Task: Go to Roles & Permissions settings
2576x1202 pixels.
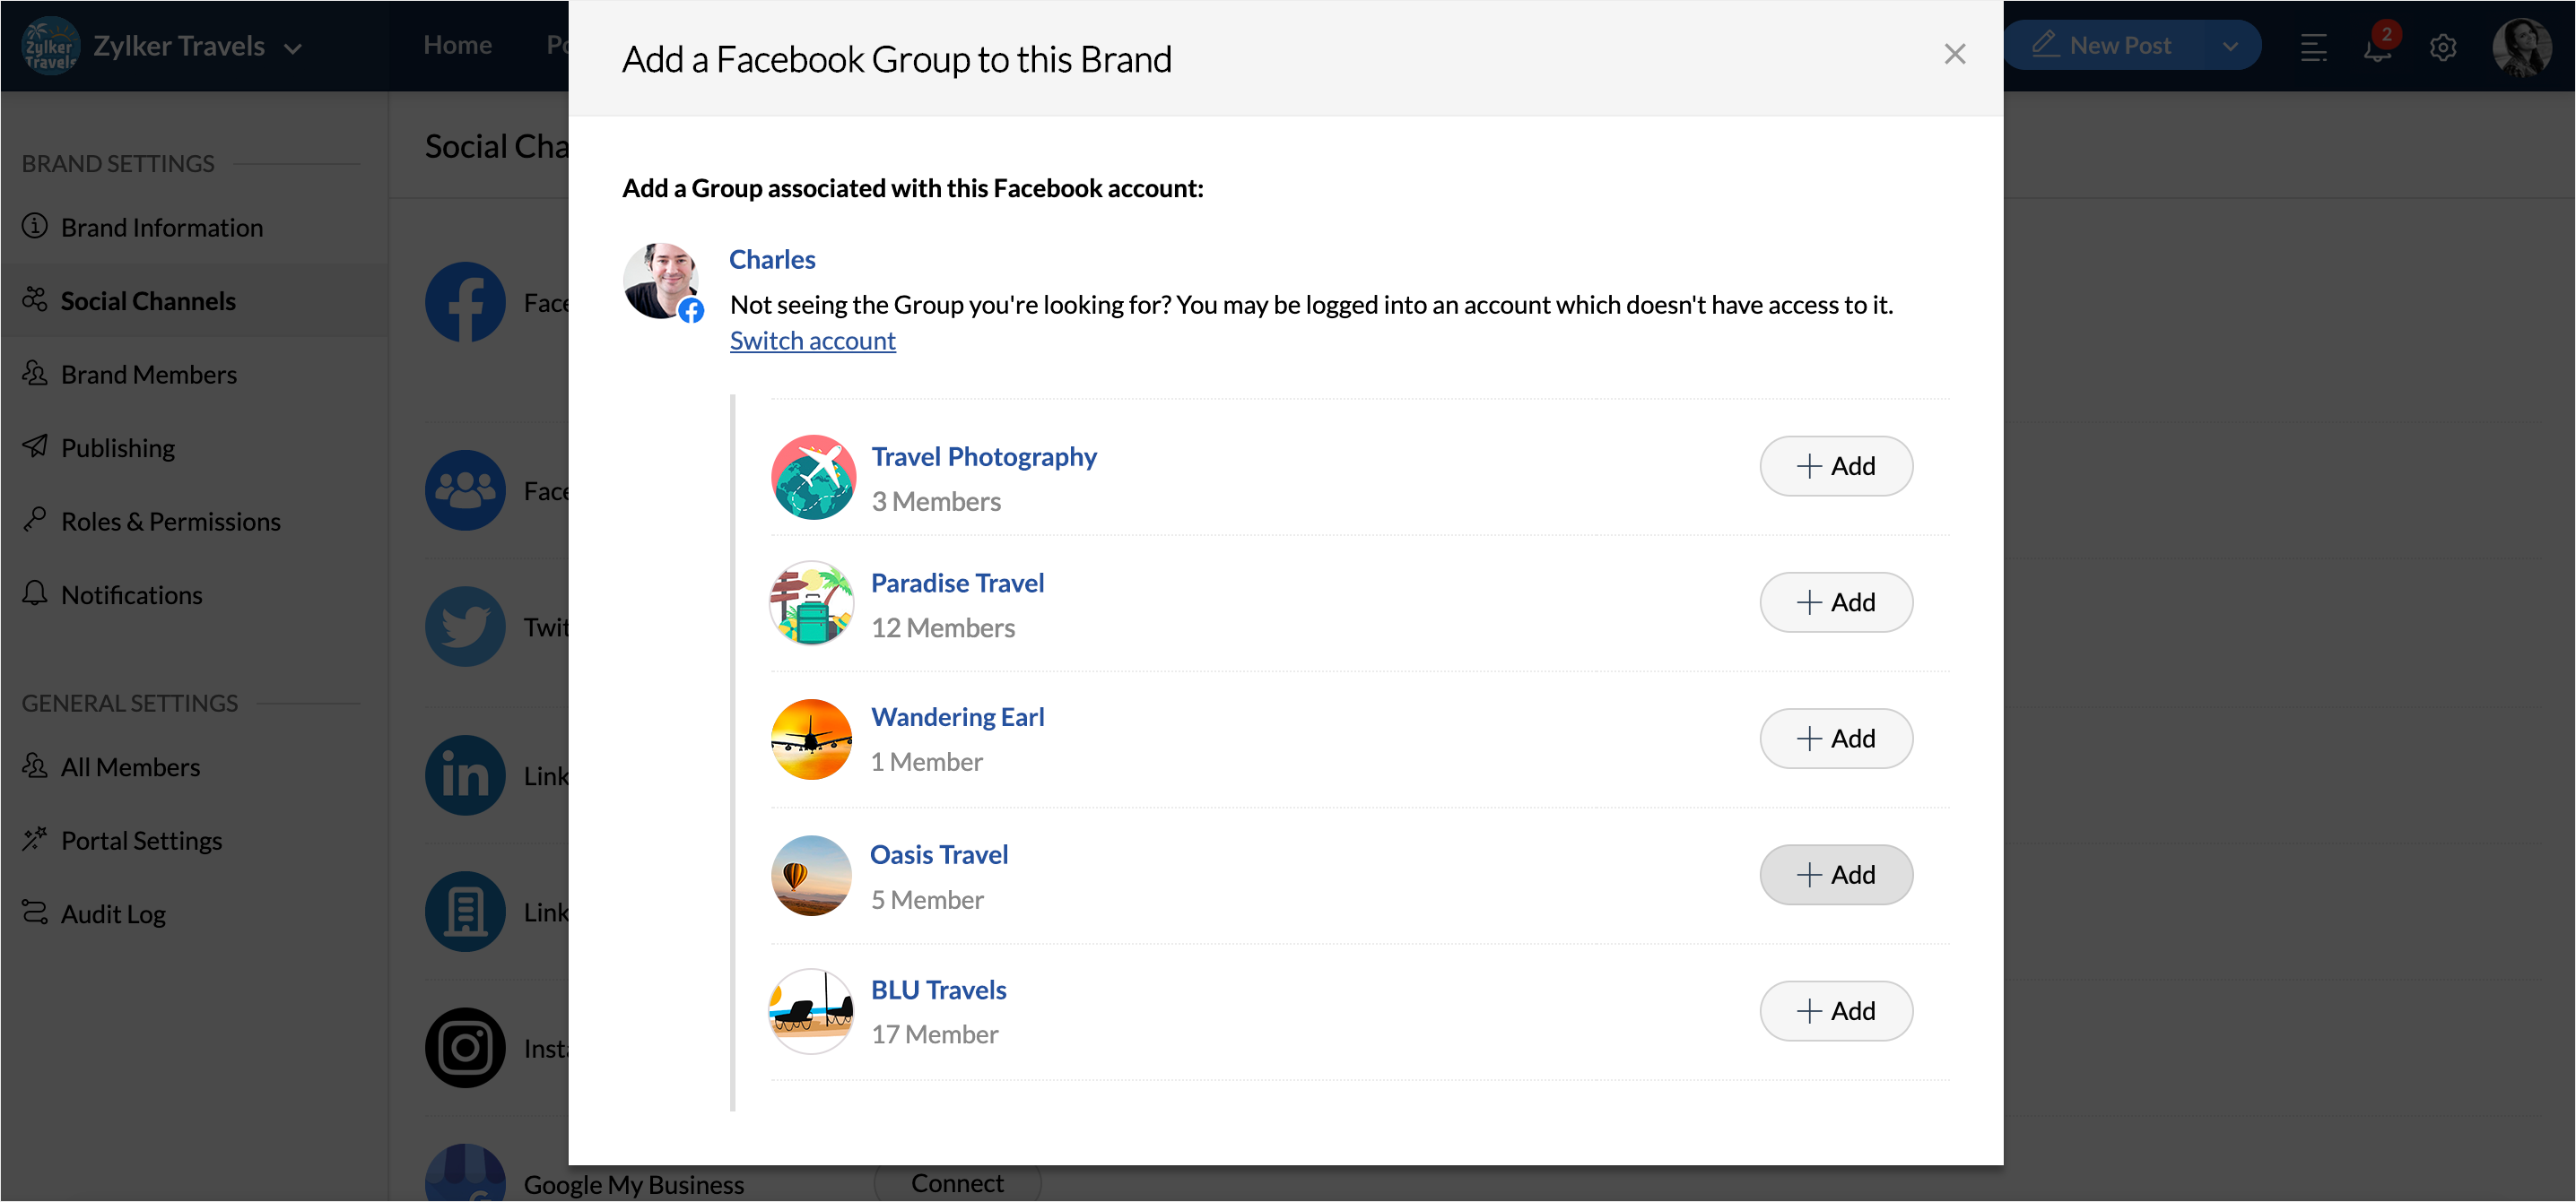Action: point(170,522)
